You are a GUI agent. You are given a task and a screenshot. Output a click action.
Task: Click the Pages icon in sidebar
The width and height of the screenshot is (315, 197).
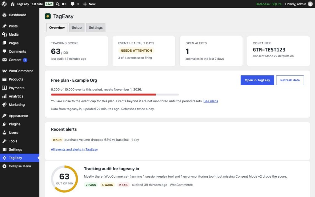(4, 43)
